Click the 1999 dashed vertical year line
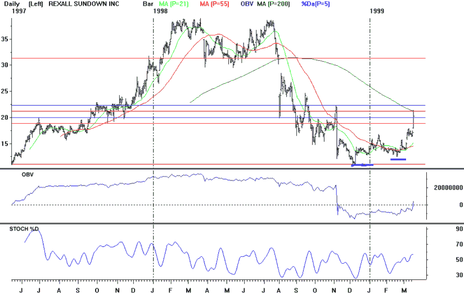Viewport: 464px width, 294px height. [370, 148]
